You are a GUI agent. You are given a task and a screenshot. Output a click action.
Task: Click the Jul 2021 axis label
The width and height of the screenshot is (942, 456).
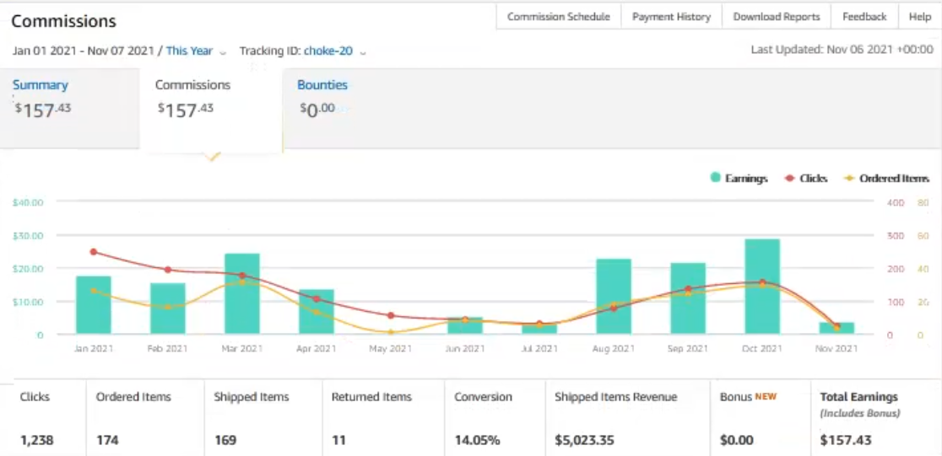539,348
